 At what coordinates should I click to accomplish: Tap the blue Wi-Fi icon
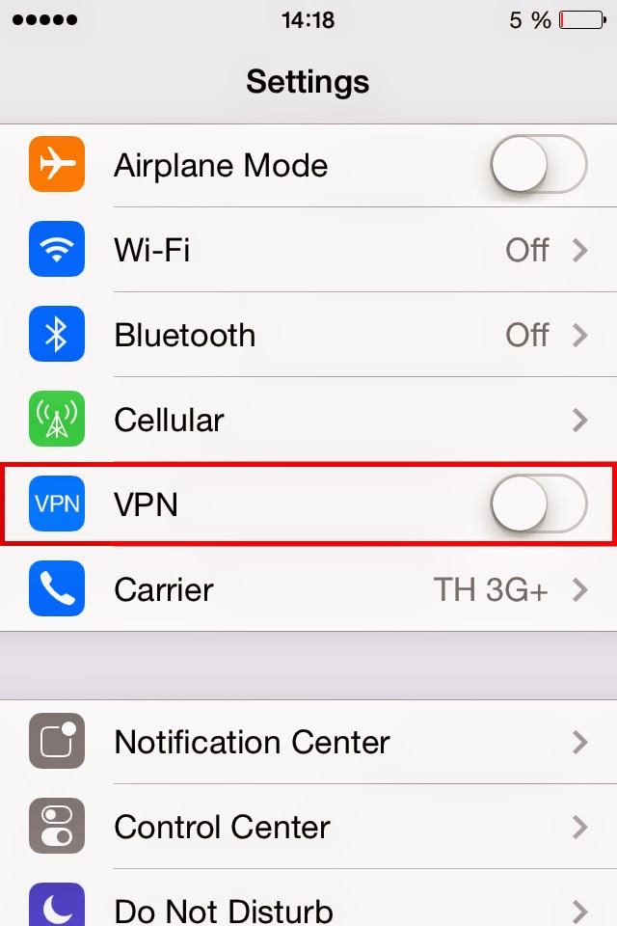click(x=57, y=249)
